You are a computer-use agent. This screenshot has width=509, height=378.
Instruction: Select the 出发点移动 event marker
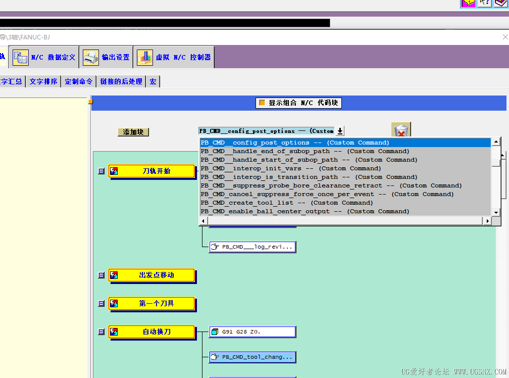pos(151,275)
